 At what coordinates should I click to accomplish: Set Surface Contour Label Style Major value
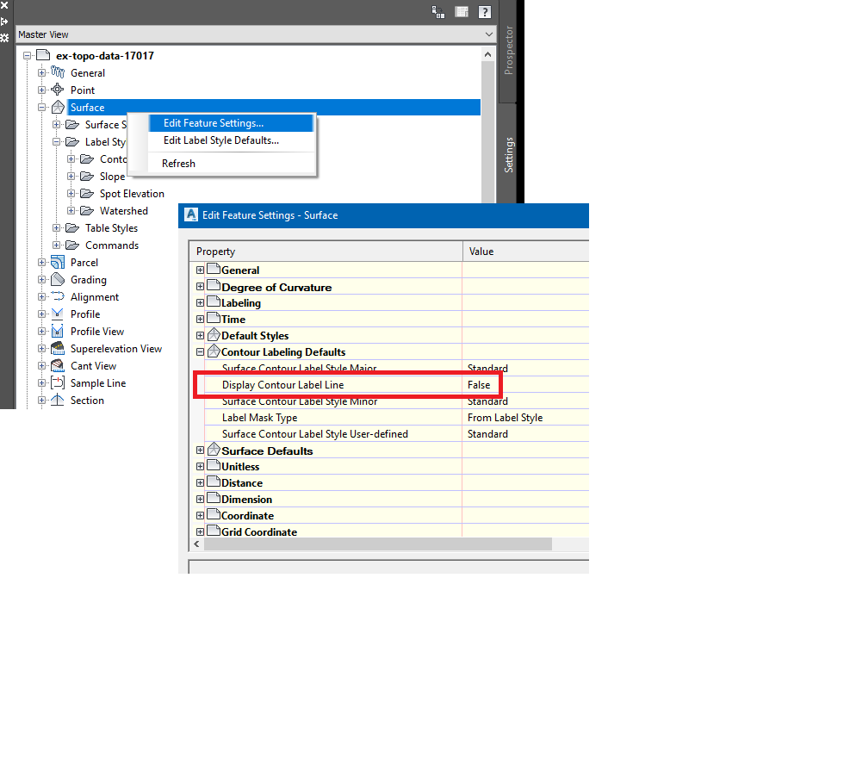(x=487, y=368)
